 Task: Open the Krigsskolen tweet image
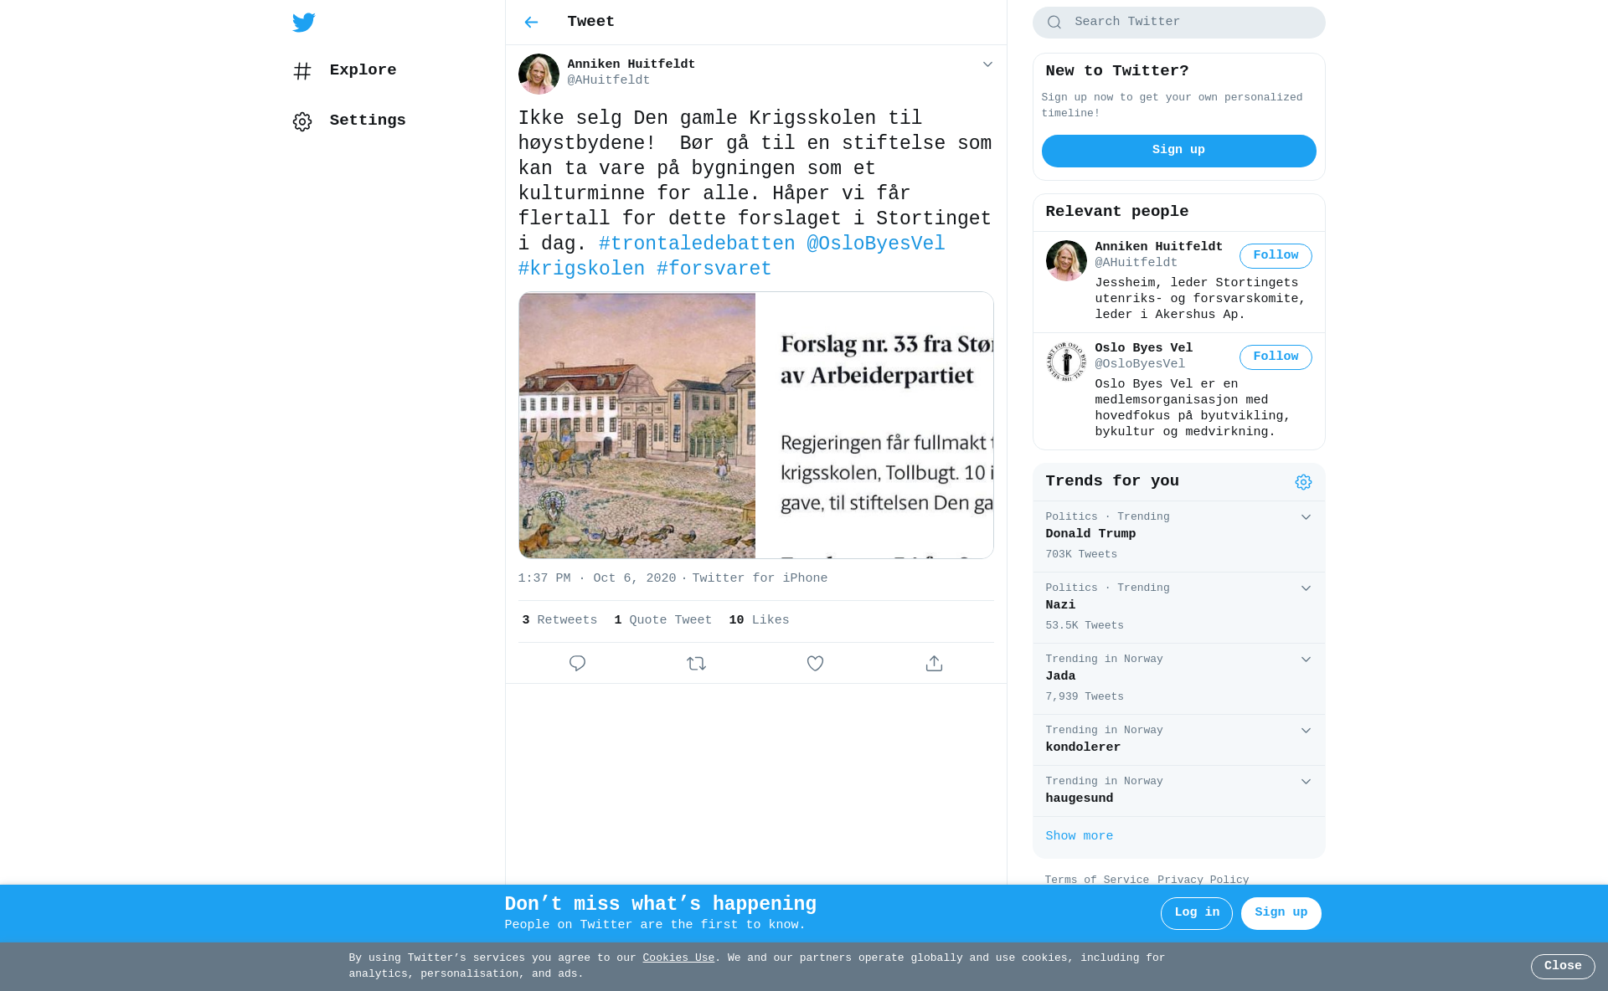755,425
